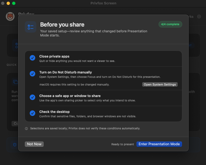Dismiss the dialog with Not Now

(34, 144)
